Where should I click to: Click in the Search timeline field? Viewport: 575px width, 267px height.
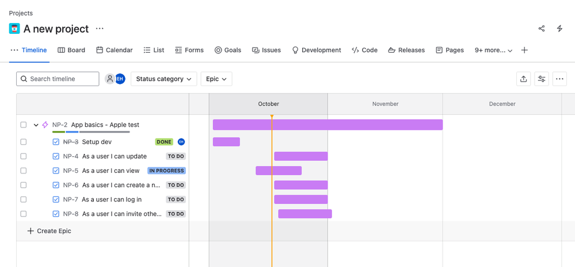pyautogui.click(x=58, y=79)
